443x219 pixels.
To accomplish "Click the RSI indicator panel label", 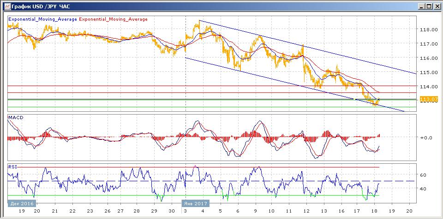I will click(13, 167).
